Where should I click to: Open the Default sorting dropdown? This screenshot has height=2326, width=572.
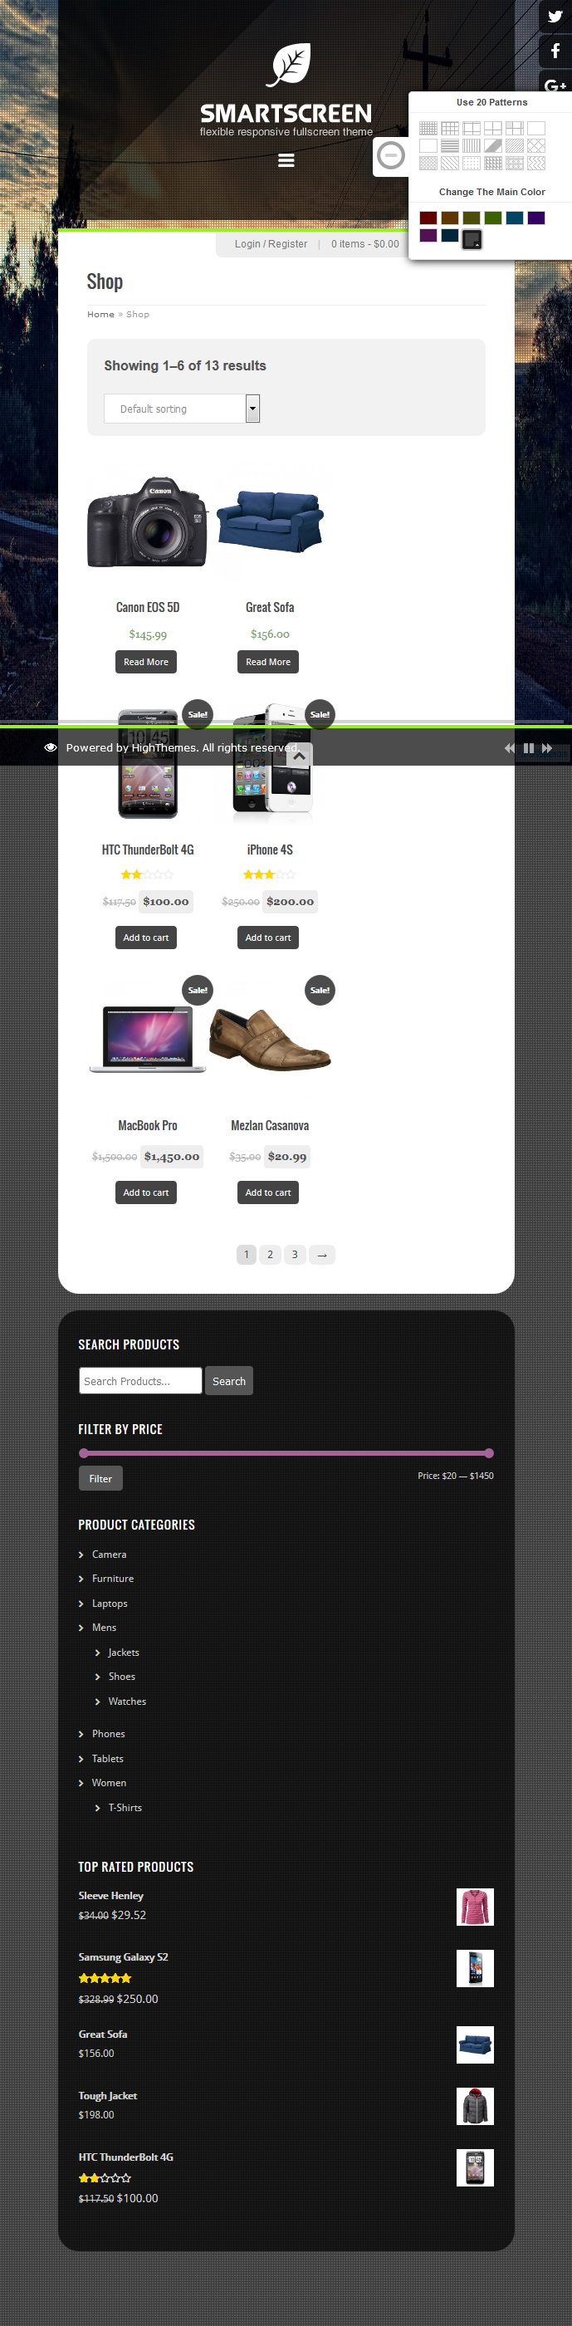[x=181, y=408]
